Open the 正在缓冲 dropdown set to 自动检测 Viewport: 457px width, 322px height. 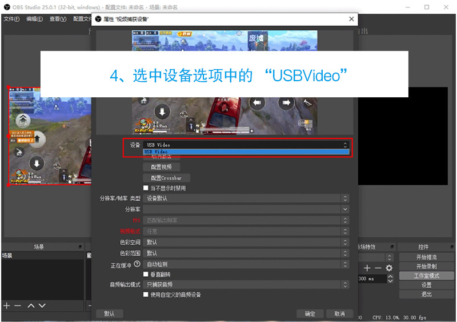coord(246,264)
